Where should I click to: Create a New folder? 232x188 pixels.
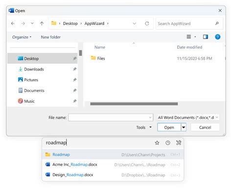51,37
